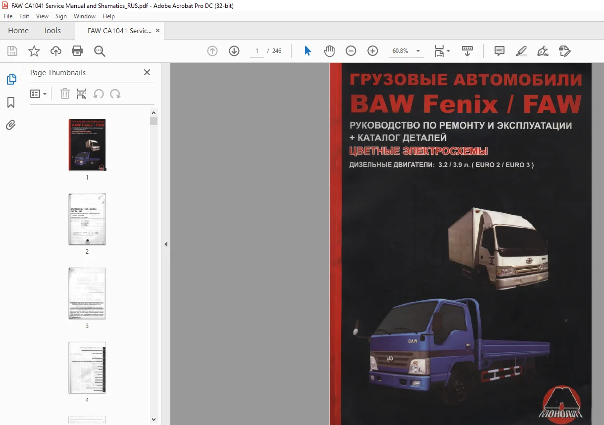Viewport: 604px width, 425px height.
Task: Go to the previous page arrow
Action: pos(212,51)
